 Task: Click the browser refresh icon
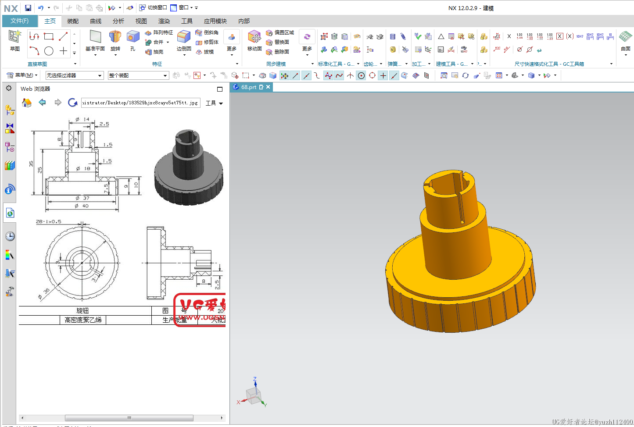[x=73, y=103]
